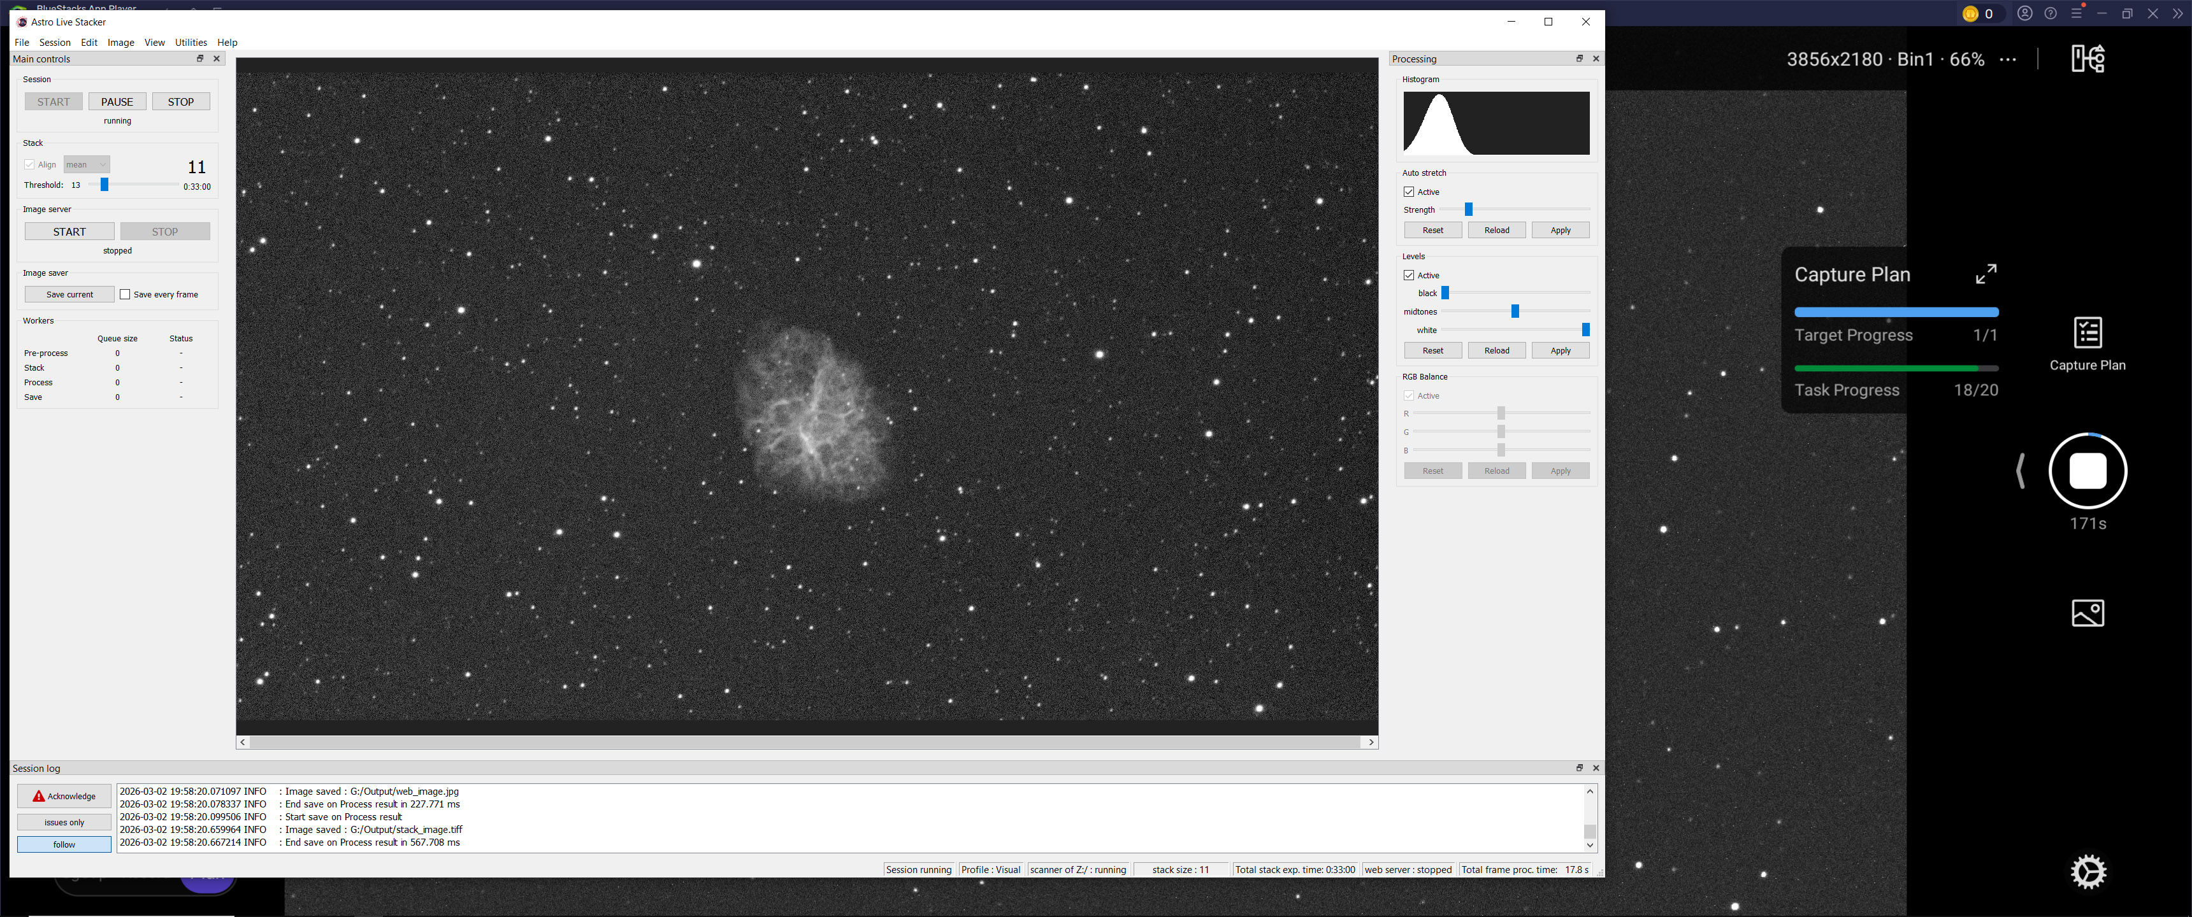
Task: Open the BlueStacks help question icon
Action: pos(2051,13)
